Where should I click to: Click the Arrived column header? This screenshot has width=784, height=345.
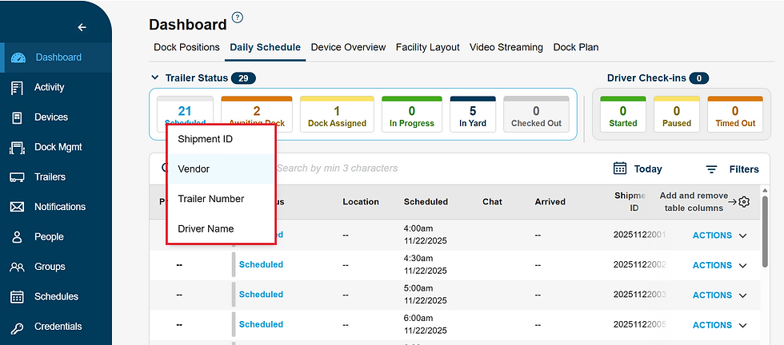[550, 202]
